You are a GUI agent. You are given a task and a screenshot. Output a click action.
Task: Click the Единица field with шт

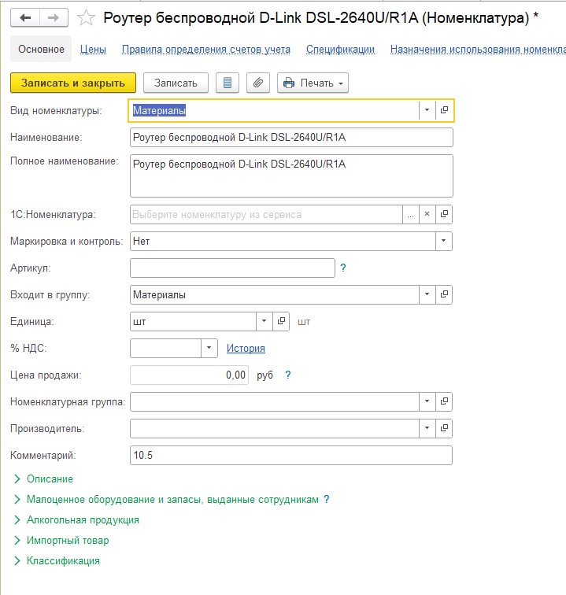(x=193, y=321)
